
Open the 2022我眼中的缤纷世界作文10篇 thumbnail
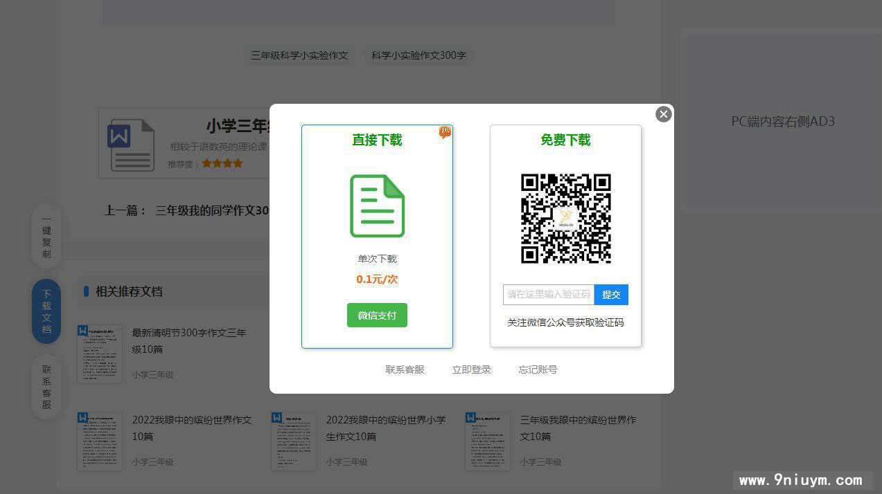click(99, 441)
